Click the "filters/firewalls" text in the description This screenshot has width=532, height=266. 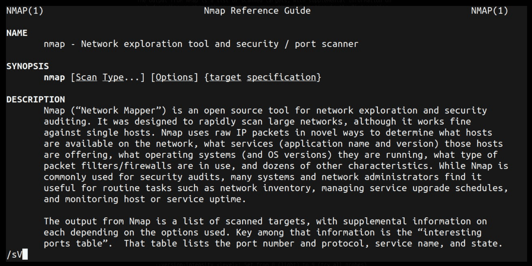pos(126,166)
